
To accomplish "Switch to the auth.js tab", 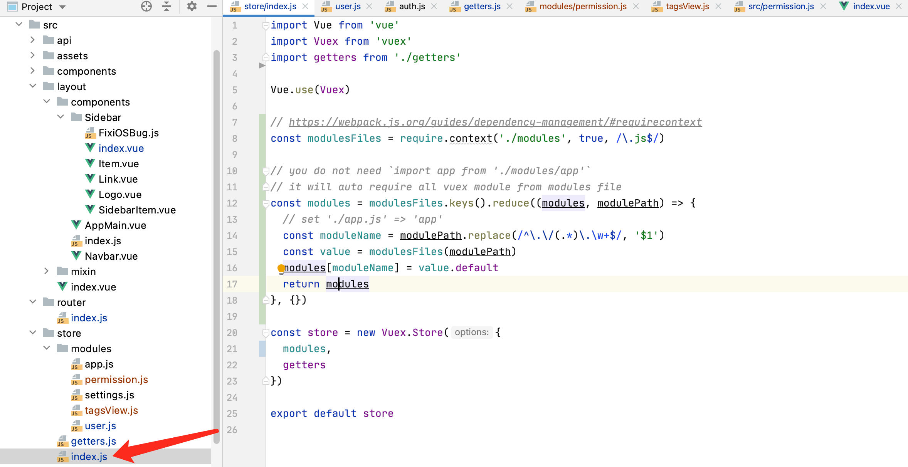I will pyautogui.click(x=412, y=7).
